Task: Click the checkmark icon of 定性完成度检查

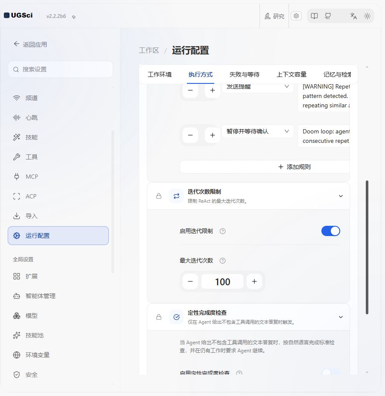Action: pyautogui.click(x=176, y=317)
